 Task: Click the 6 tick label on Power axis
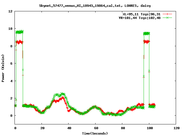pyautogui.click(x=11, y=63)
